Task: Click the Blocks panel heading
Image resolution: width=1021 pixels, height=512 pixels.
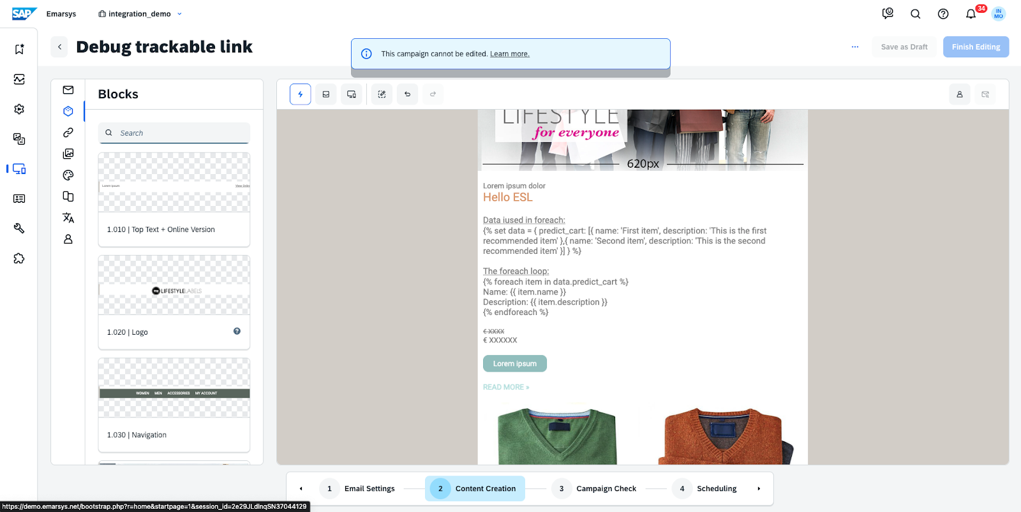Action: (118, 94)
